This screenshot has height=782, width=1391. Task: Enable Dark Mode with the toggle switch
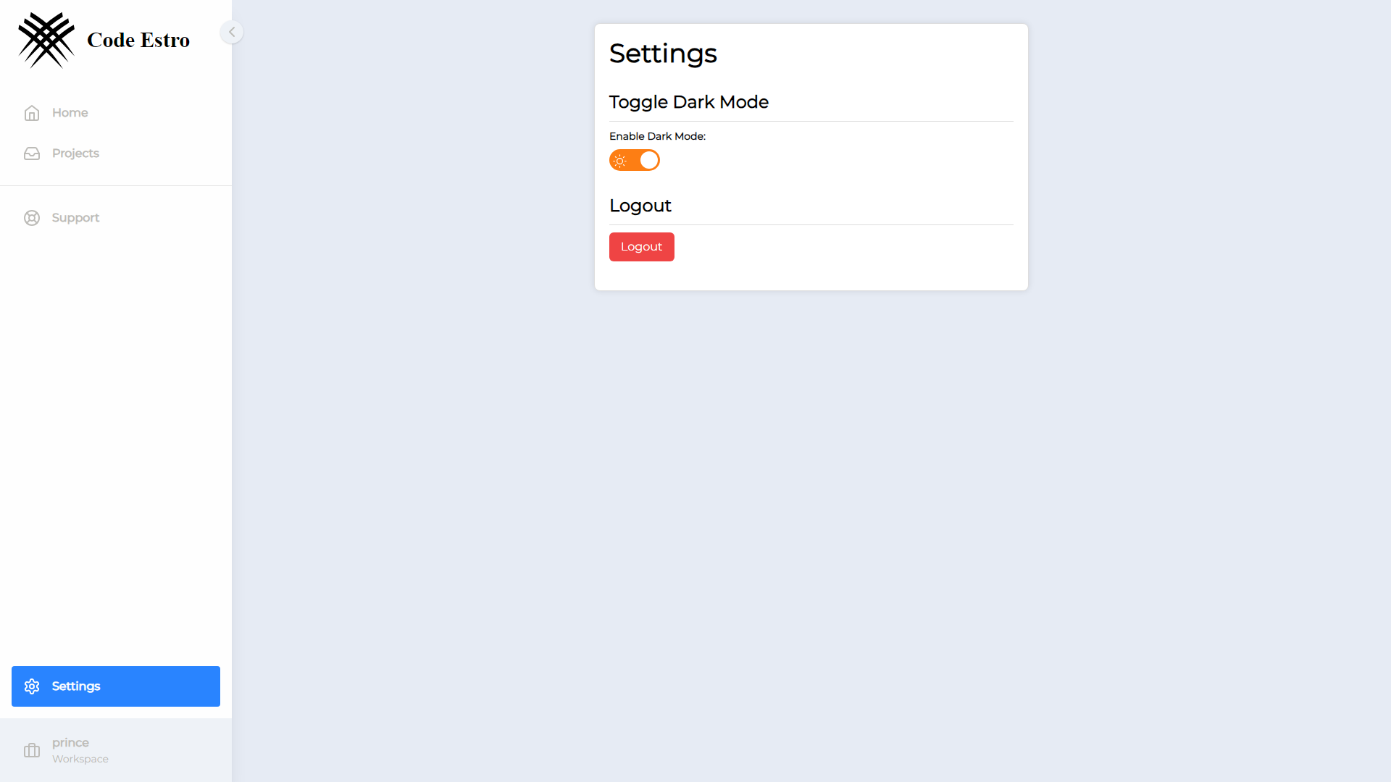[634, 160]
